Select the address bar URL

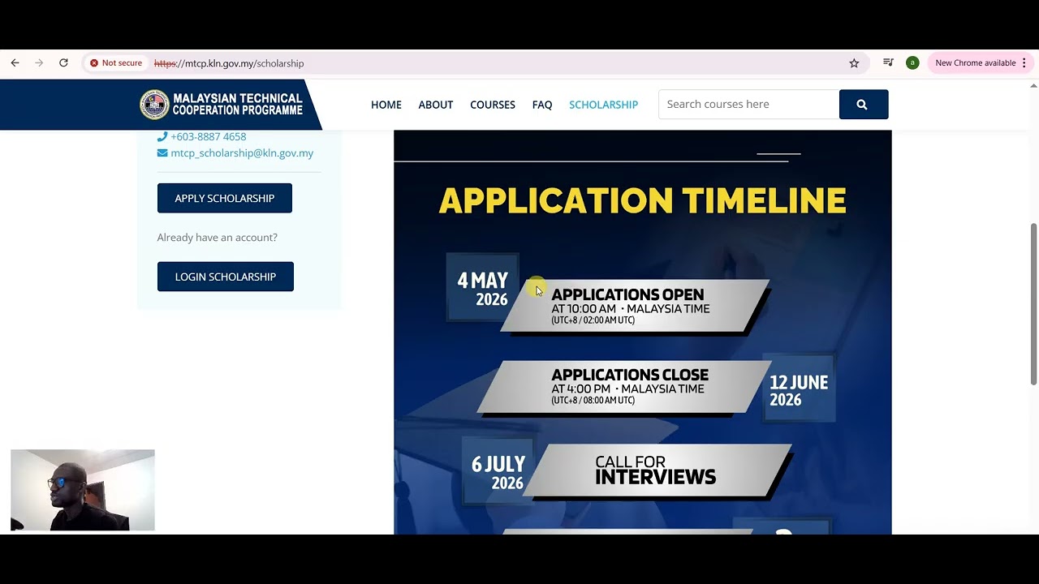229,63
